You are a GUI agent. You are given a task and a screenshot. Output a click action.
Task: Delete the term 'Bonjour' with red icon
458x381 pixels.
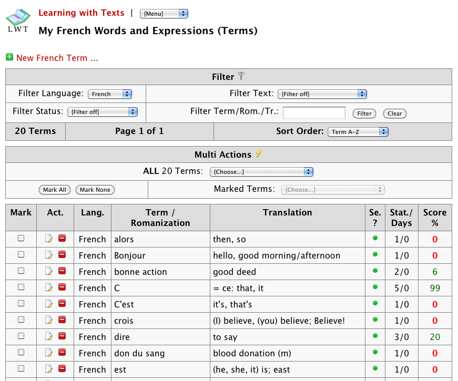click(62, 255)
